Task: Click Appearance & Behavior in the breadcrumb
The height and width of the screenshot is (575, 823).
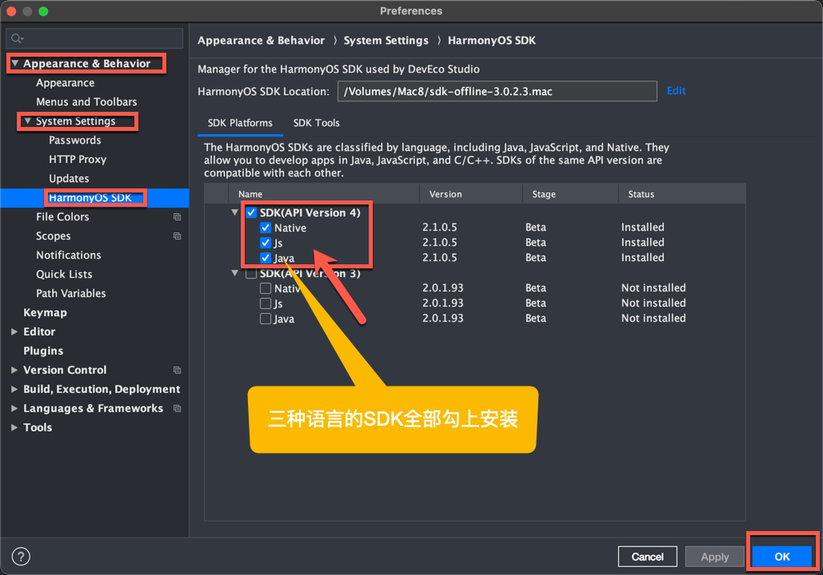Action: point(261,41)
